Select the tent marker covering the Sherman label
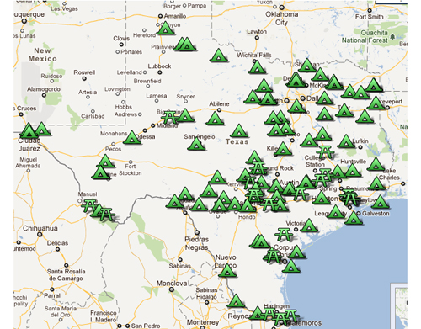The height and width of the screenshot is (329, 421). (x=306, y=65)
